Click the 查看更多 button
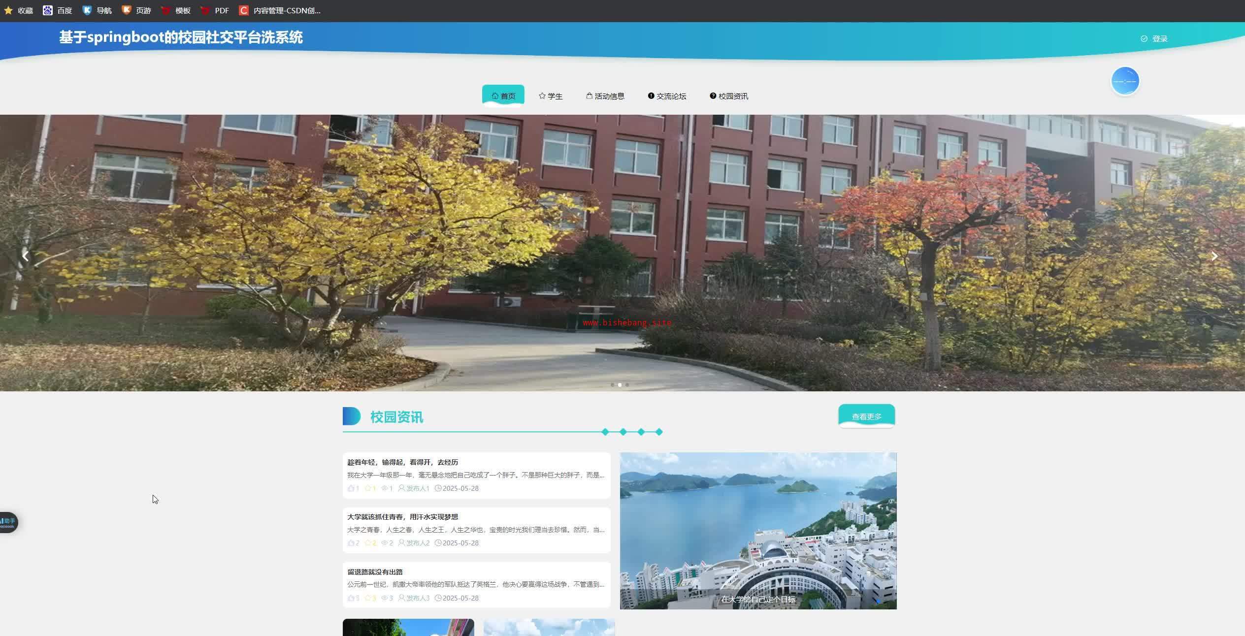This screenshot has height=636, width=1245. [866, 416]
